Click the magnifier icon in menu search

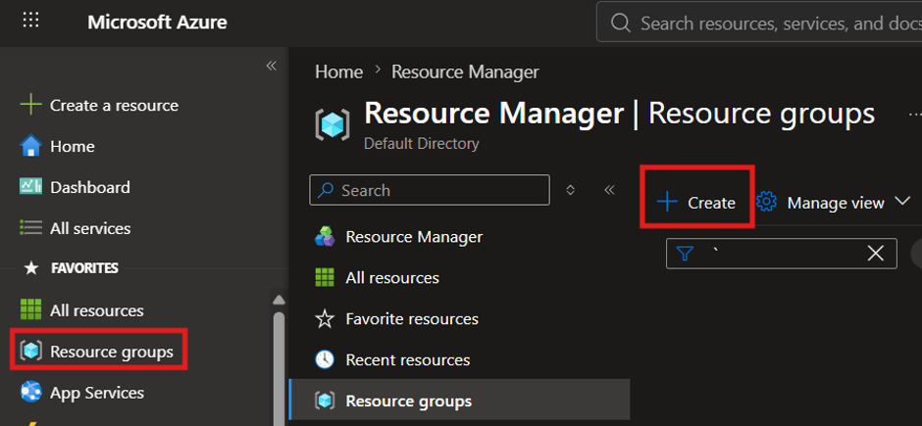(x=326, y=190)
